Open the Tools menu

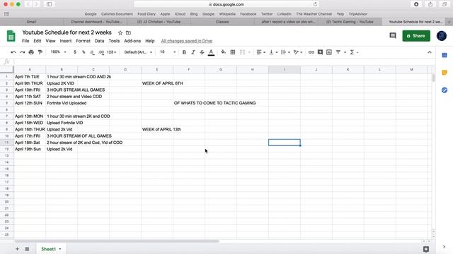(114, 41)
